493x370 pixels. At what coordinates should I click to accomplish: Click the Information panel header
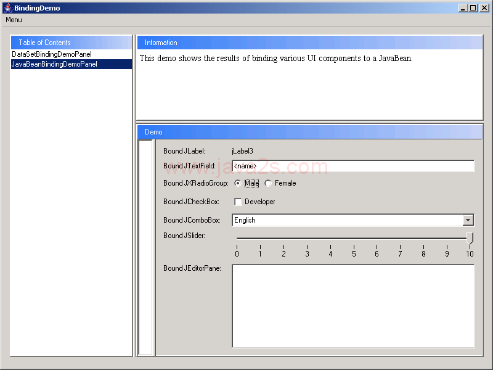(310, 43)
